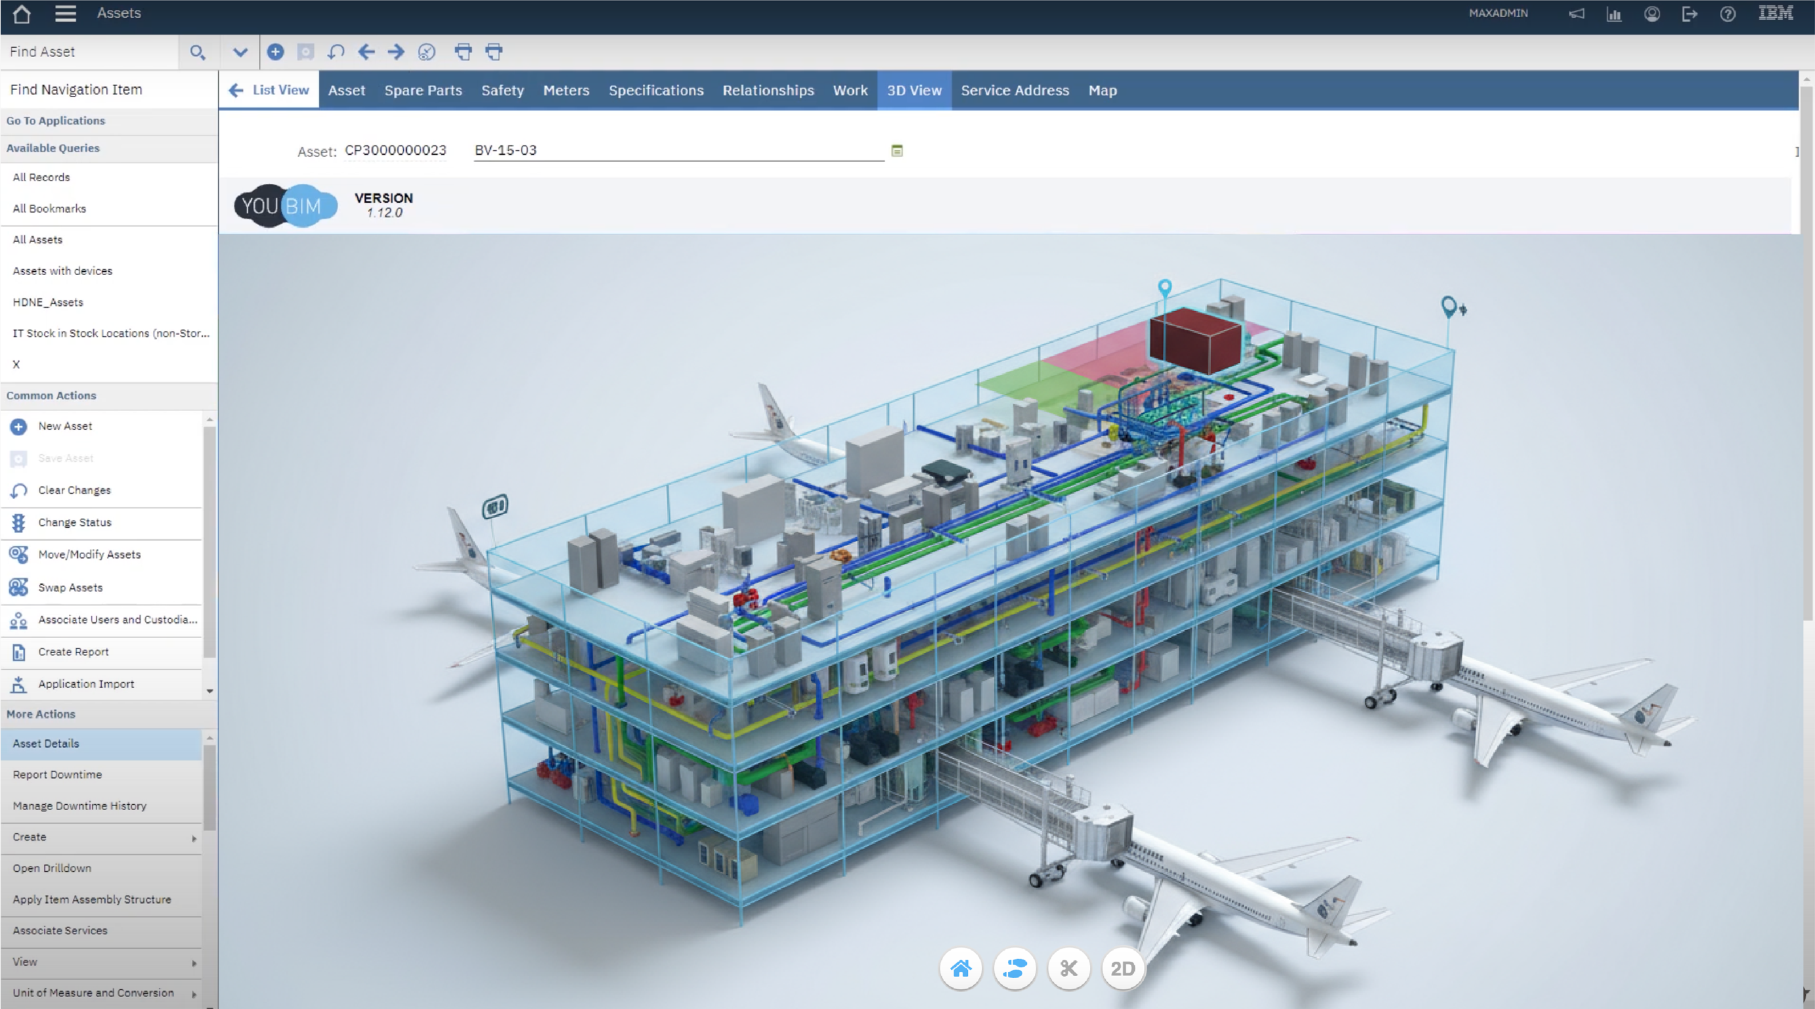
Task: Open the Specifications tab
Action: pos(656,90)
